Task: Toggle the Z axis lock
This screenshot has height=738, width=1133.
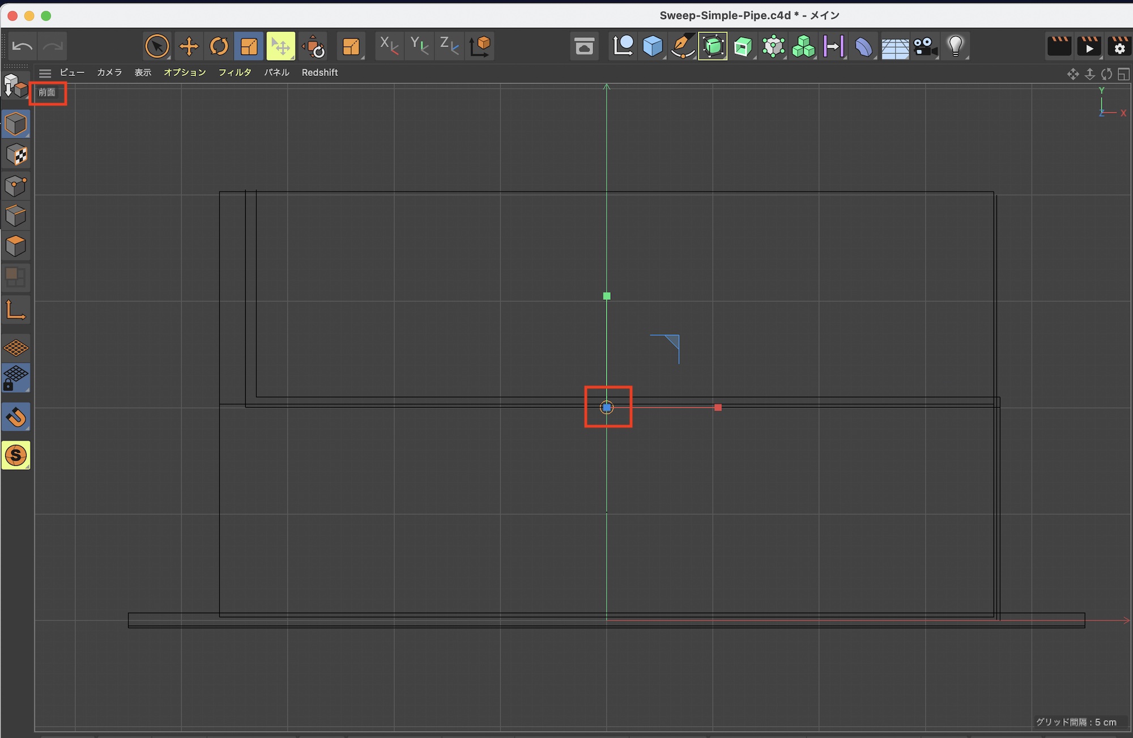Action: 449,45
